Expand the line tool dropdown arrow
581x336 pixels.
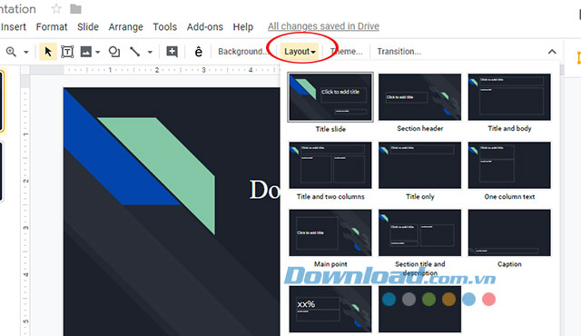tap(150, 52)
